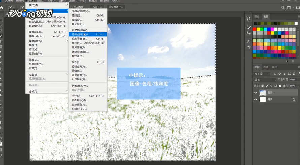Viewport: 300px width, 165px height.
Task: Toggle lock transparent pixels
Action: point(263,86)
